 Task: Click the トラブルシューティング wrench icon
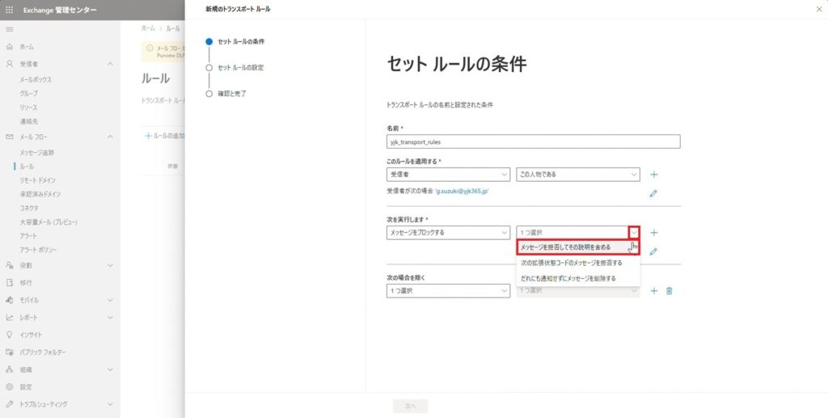[x=10, y=404]
